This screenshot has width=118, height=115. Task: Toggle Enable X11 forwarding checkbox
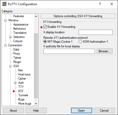[45, 27]
